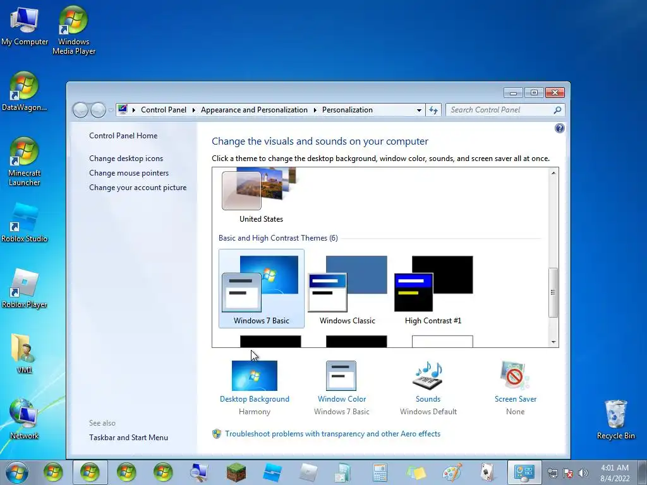Screen dimensions: 647x485
Task: Select the Windows 7 Basic theme
Action: (261, 289)
